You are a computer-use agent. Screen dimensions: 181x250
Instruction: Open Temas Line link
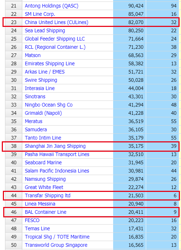[37, 228]
